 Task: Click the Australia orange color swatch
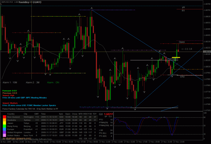click(4, 120)
